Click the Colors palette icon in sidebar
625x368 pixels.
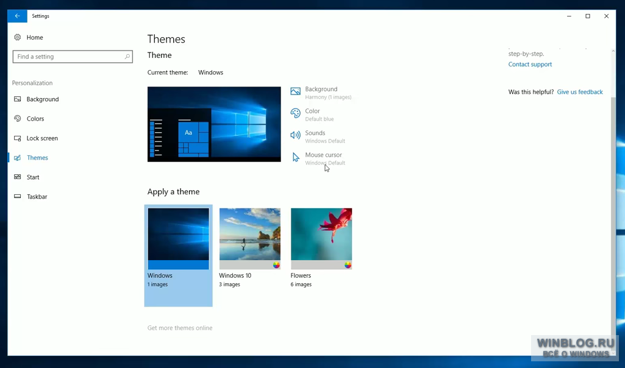point(18,119)
